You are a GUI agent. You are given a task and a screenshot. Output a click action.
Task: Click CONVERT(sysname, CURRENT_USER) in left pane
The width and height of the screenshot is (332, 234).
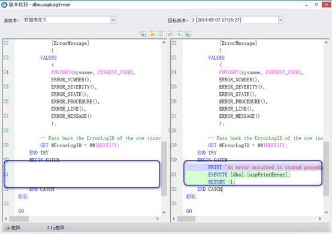click(93, 72)
